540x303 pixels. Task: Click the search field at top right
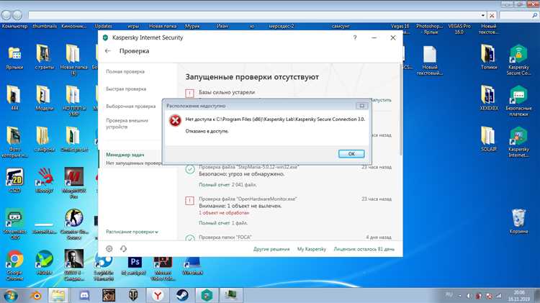[x=518, y=16]
